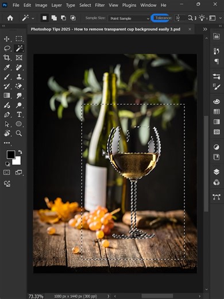The image size is (224, 299).
Task: Enable Intersect with Selection mode
Action: (73, 18)
